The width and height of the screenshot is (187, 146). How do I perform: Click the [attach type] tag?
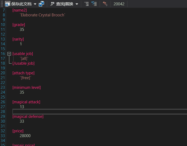click(x=24, y=73)
